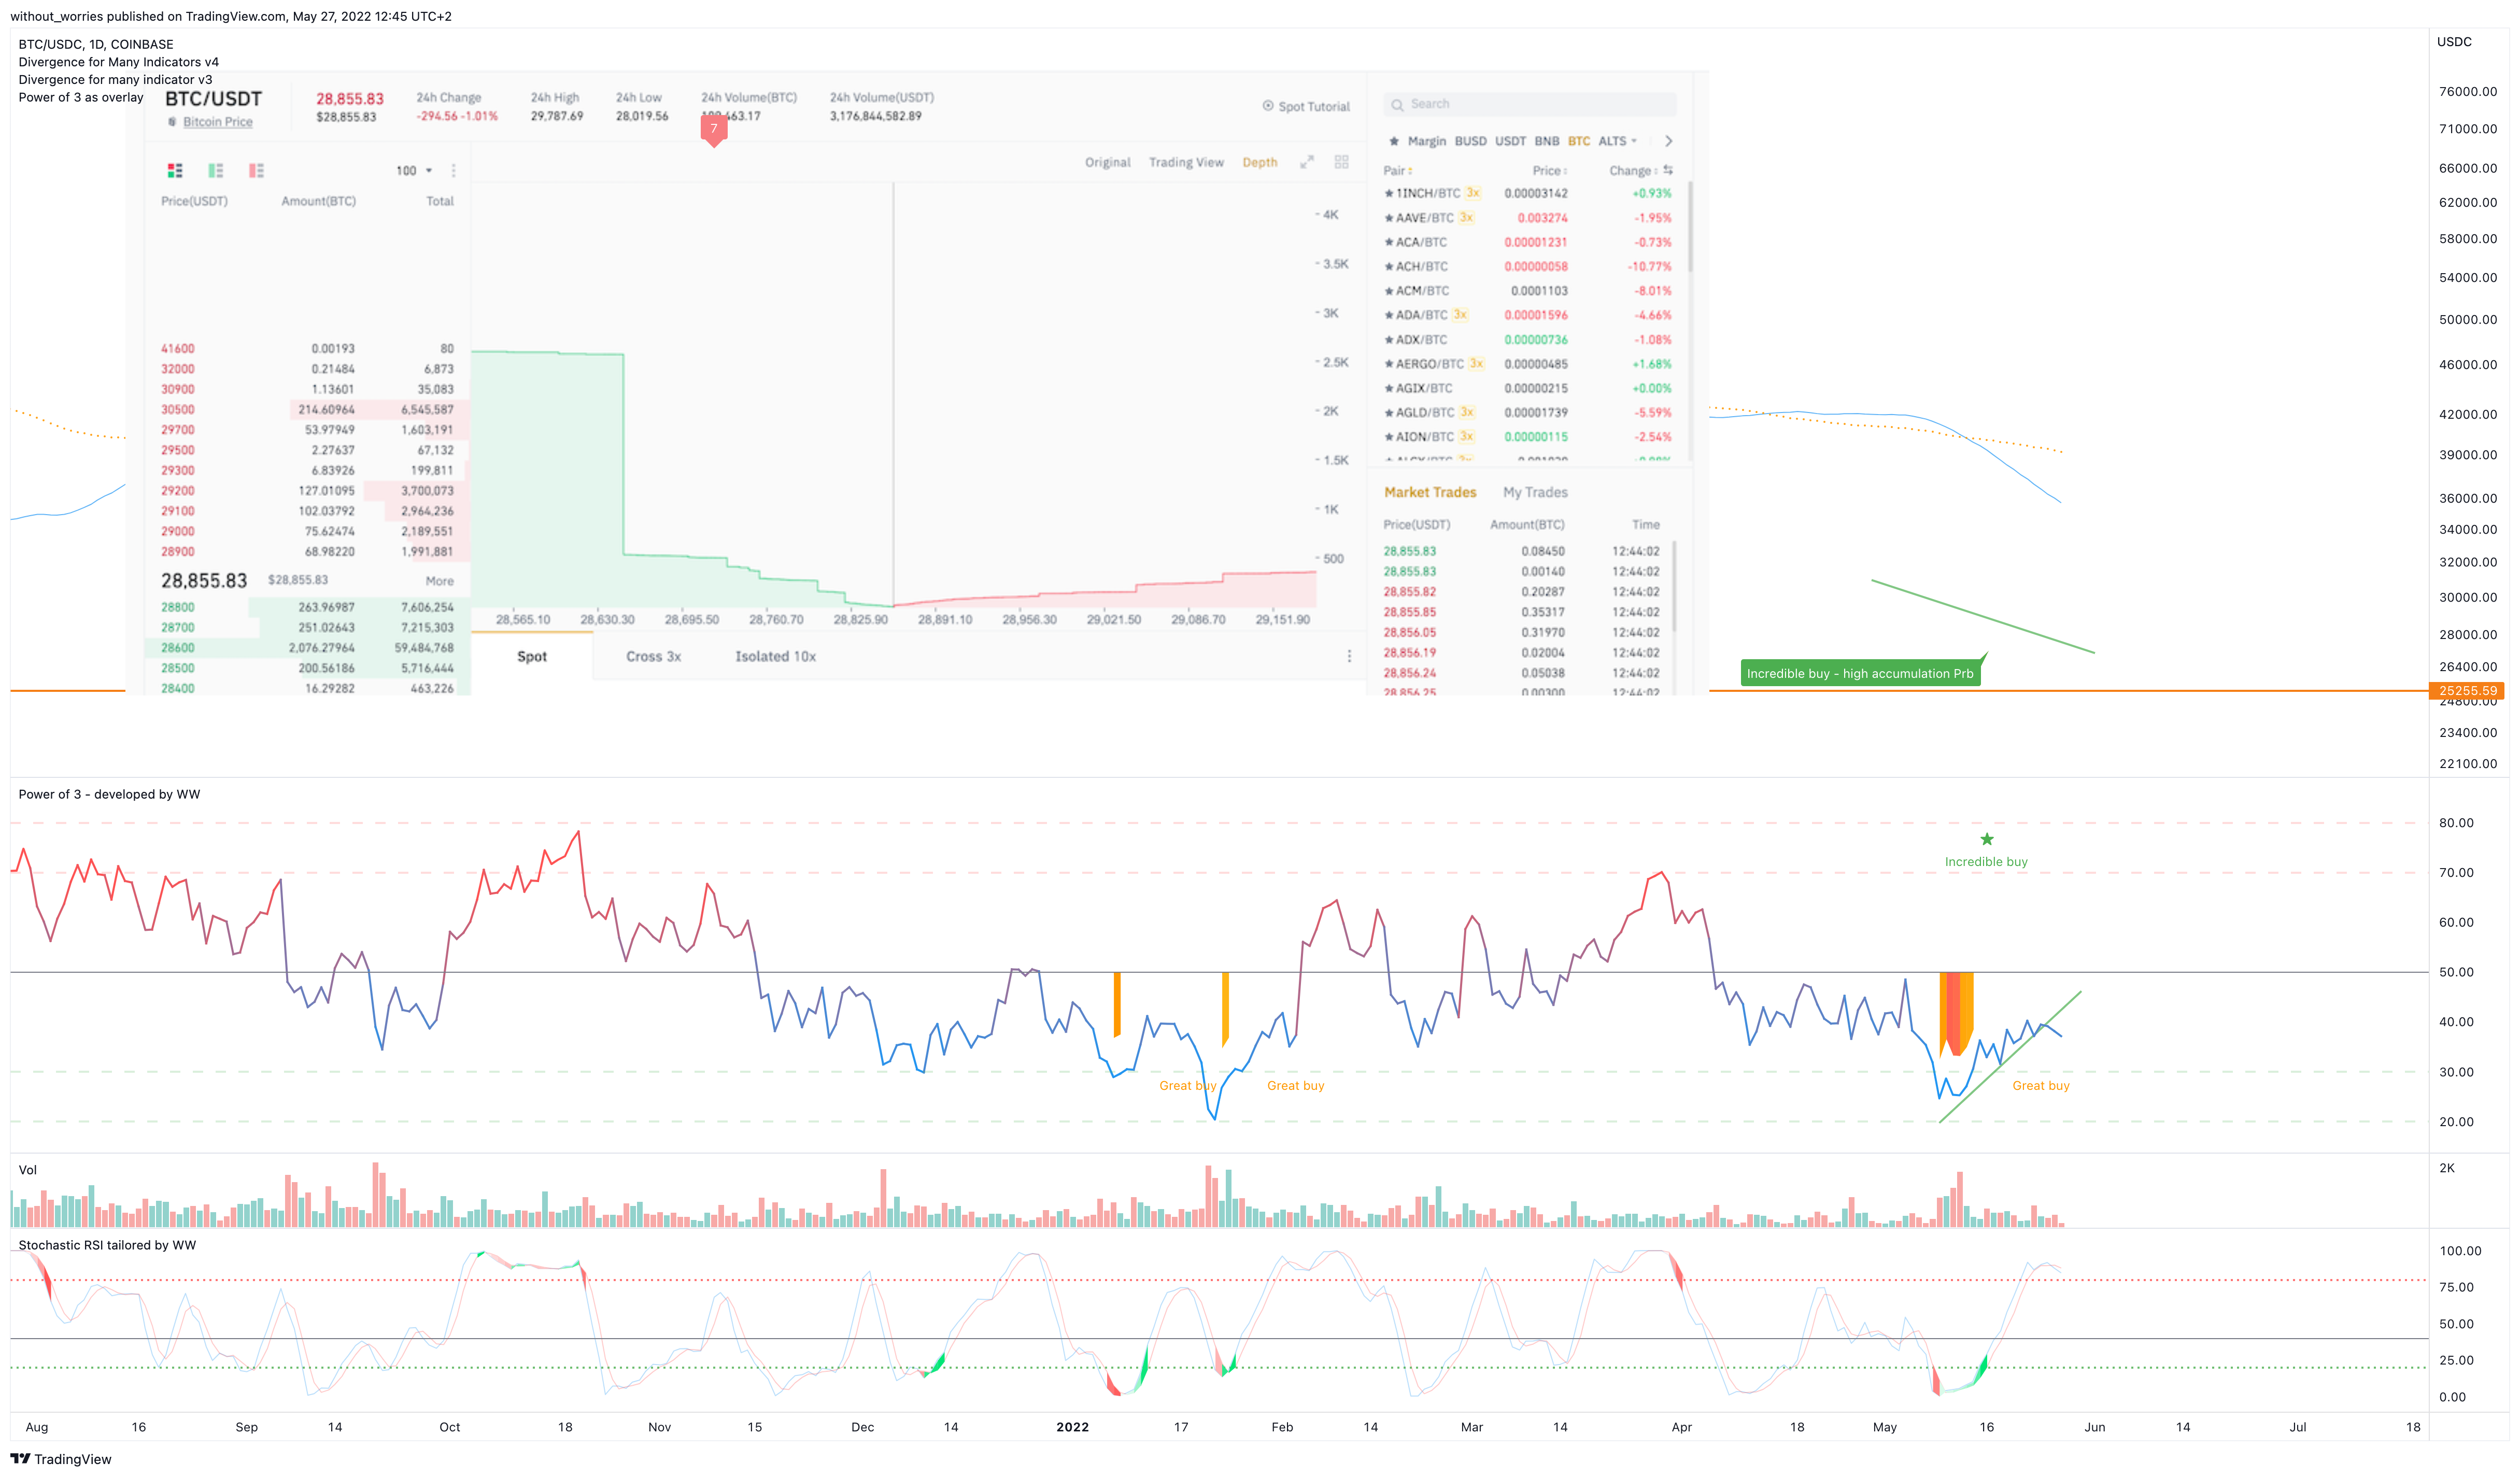
Task: Favorite the ACA/BTC pair star
Action: click(1389, 242)
